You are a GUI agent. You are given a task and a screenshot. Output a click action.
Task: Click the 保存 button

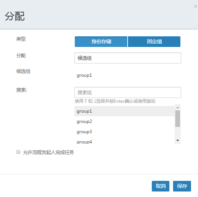pyautogui.click(x=182, y=186)
